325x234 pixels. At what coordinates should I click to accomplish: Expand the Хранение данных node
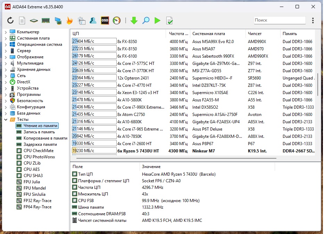point(6,70)
